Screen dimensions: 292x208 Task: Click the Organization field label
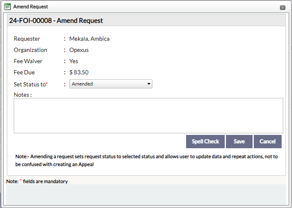pos(30,50)
